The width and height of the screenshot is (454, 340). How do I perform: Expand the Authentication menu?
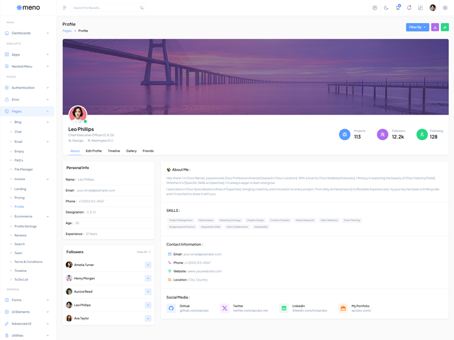click(x=27, y=88)
